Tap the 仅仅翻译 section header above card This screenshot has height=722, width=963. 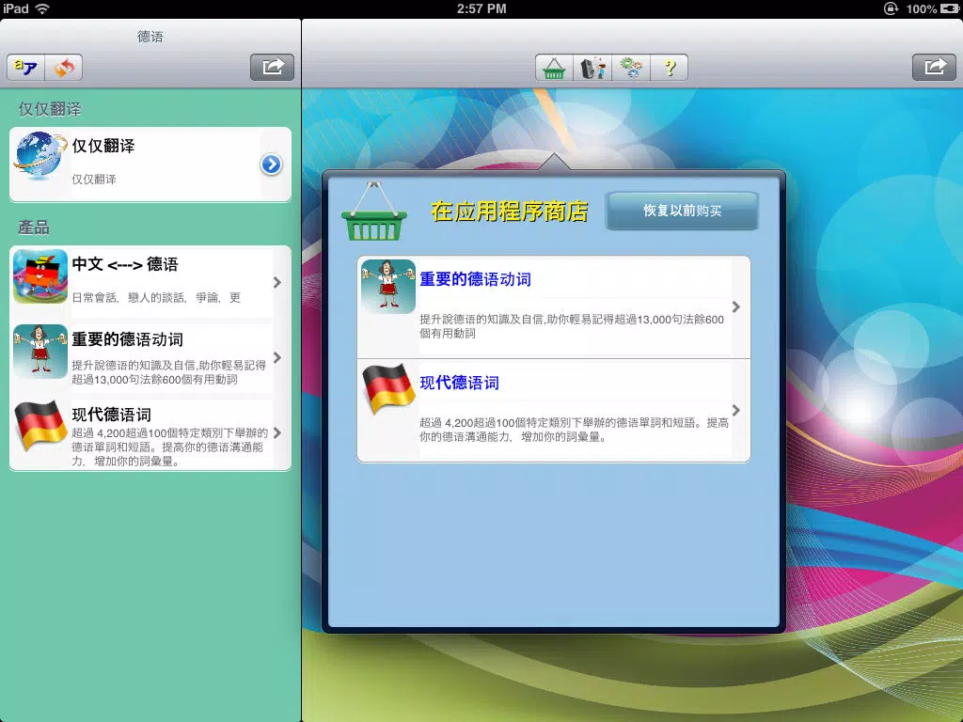coord(50,109)
